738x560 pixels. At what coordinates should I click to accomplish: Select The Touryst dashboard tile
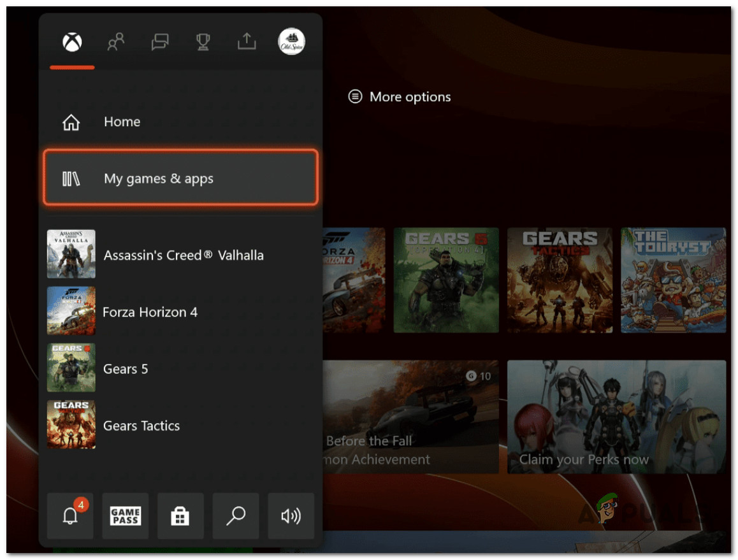pyautogui.click(x=673, y=280)
